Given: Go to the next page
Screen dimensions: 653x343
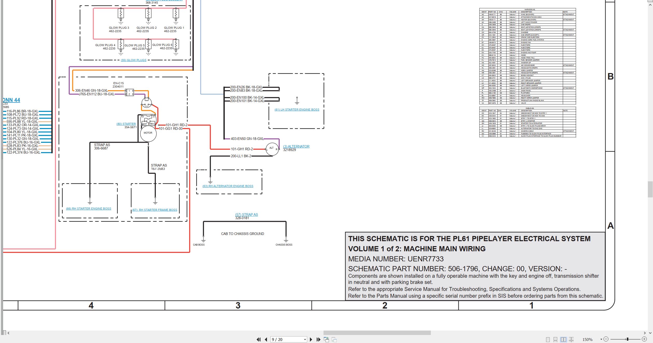Looking at the screenshot, I should tap(311, 339).
